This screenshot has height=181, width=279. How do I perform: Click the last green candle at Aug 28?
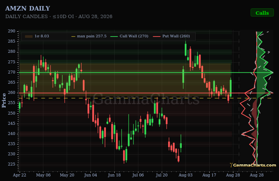point(231,88)
